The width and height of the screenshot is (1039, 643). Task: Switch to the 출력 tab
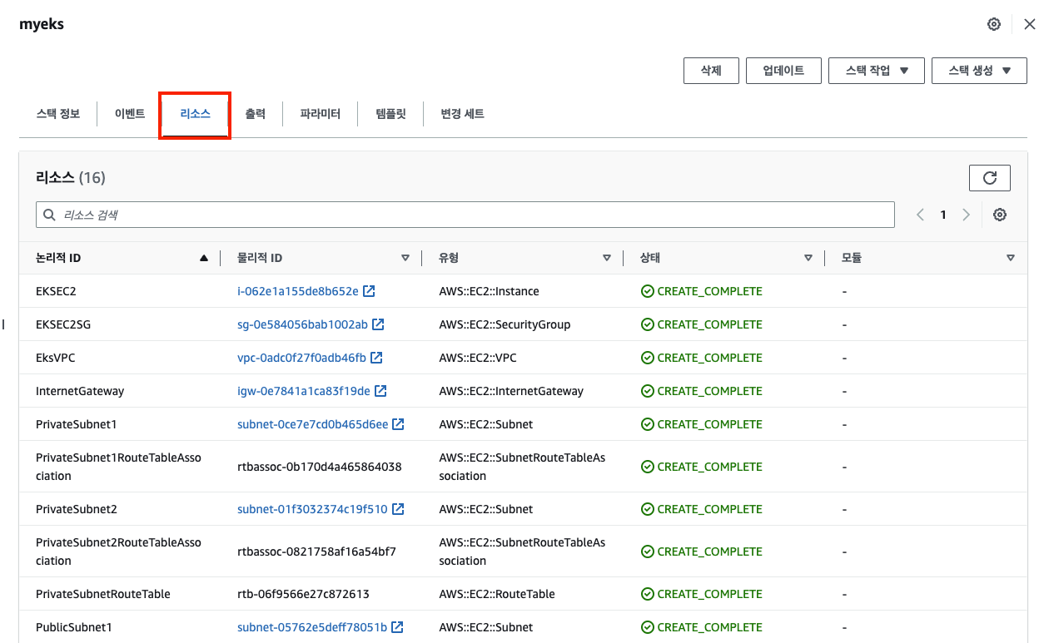(255, 114)
